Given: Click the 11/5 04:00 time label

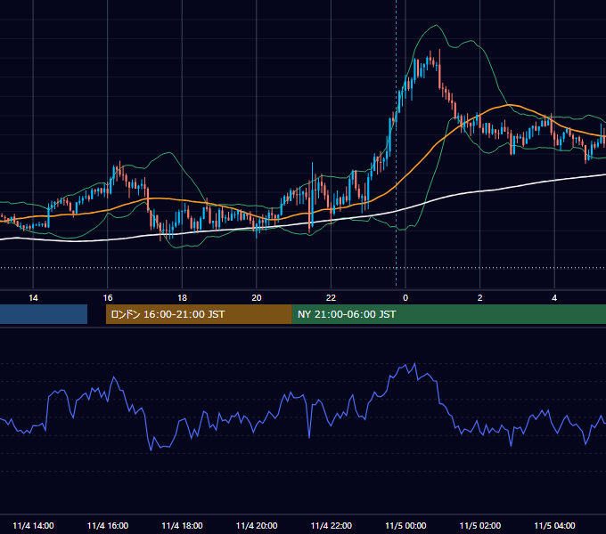Looking at the screenshot, I should pyautogui.click(x=554, y=525).
